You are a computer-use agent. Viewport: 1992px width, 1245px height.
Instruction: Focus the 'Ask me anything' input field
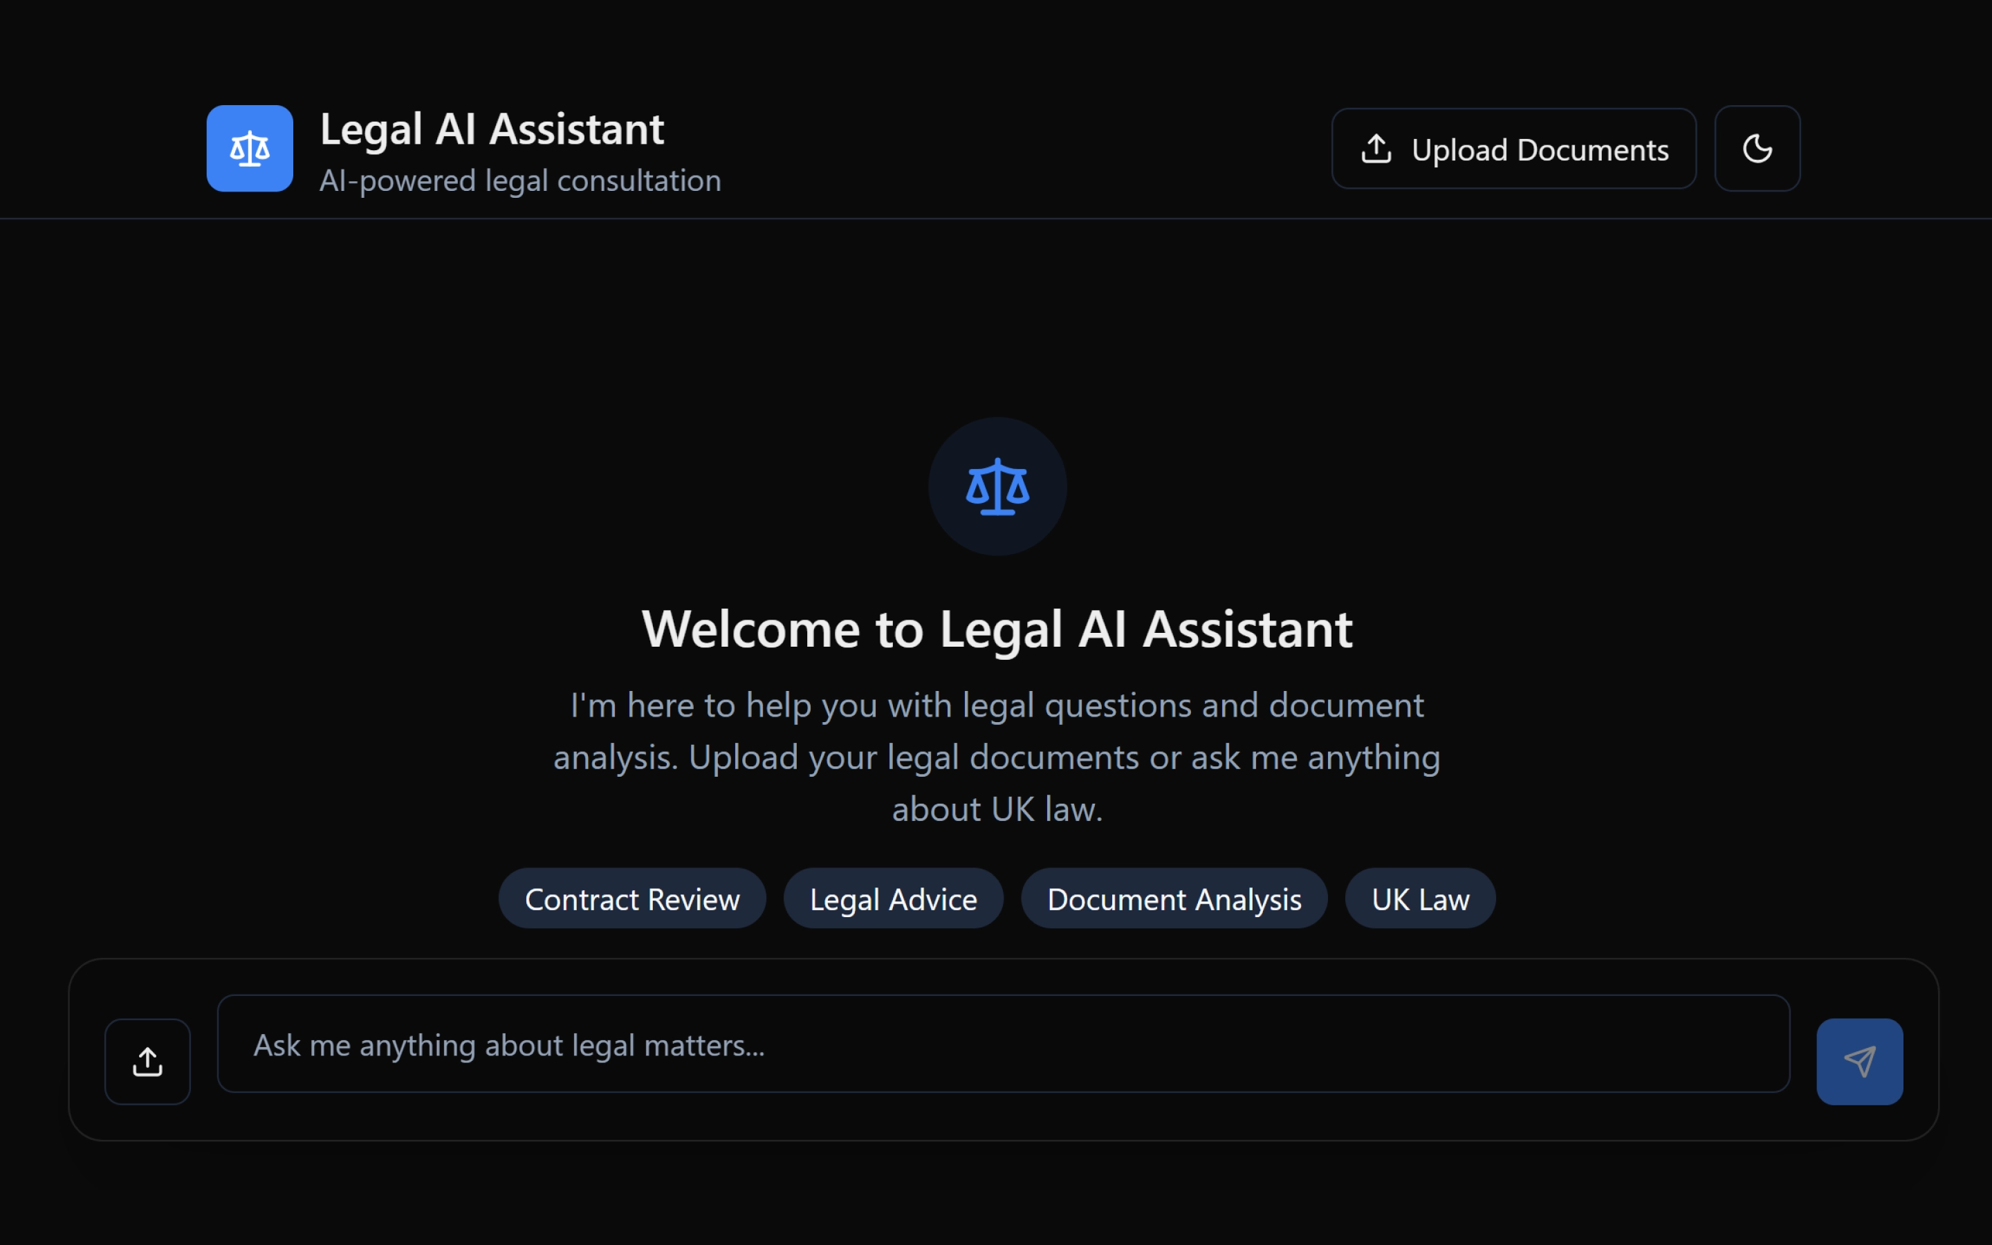click(x=1004, y=1044)
